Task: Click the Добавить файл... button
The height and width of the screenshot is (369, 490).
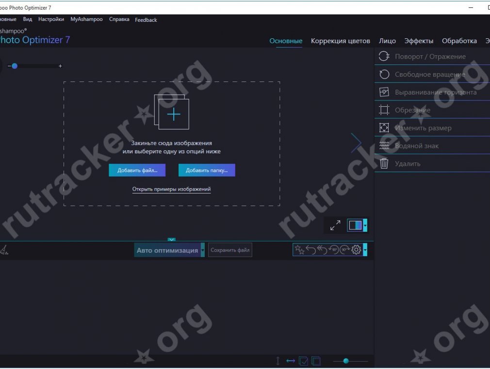Action: tap(137, 170)
